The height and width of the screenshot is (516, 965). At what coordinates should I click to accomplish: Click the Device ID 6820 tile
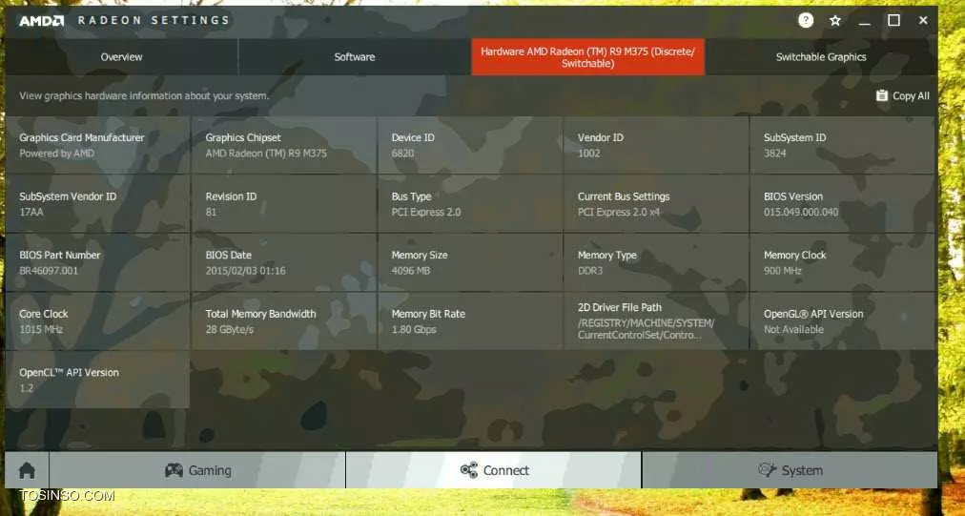[x=470, y=145]
